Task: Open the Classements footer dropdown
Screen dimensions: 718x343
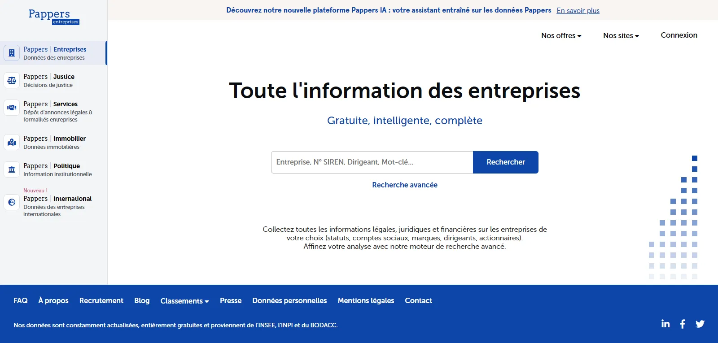Action: [184, 301]
